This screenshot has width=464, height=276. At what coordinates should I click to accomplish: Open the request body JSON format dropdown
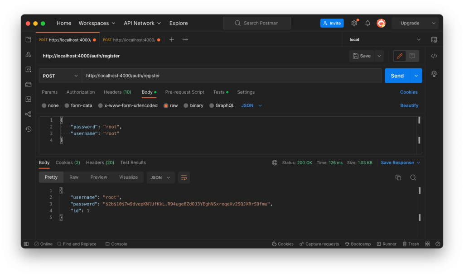(x=251, y=105)
